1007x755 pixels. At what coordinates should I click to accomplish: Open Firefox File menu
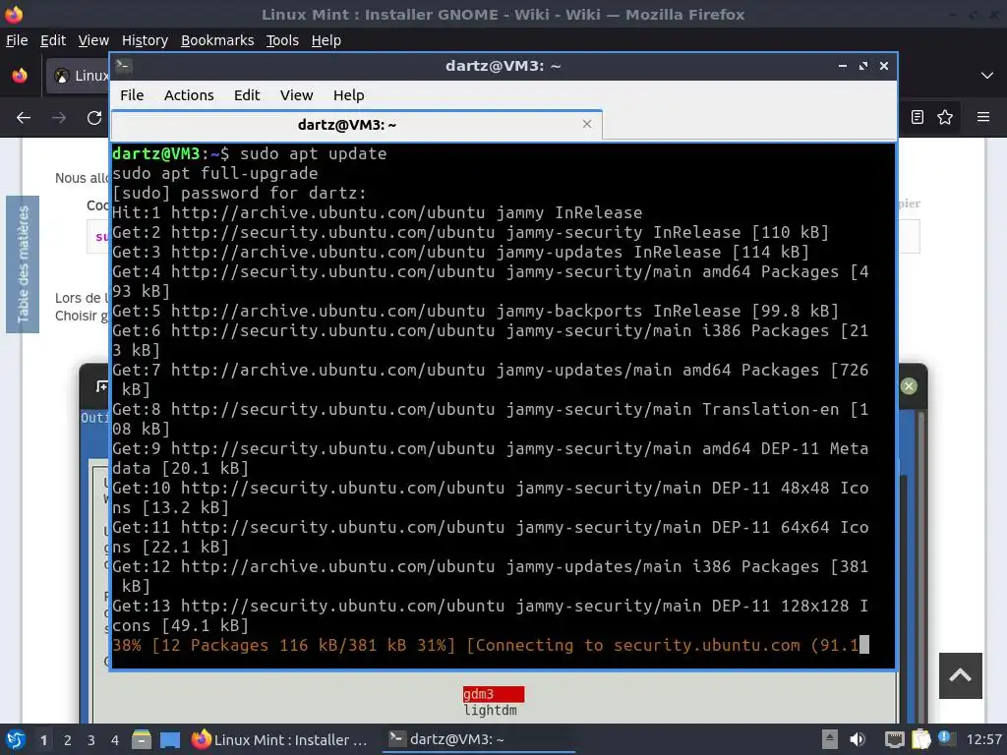coord(17,40)
